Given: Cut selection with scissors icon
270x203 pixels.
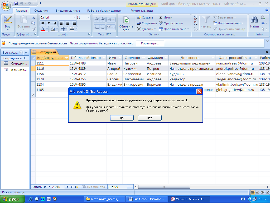Looking at the screenshot, I should point(33,17).
